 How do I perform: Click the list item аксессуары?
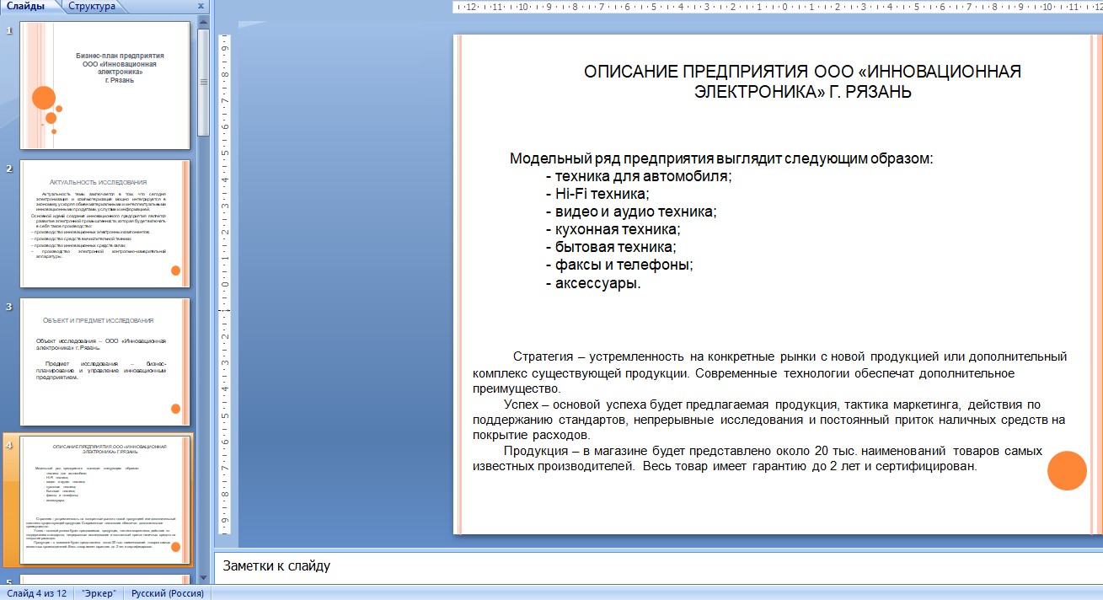click(x=593, y=283)
